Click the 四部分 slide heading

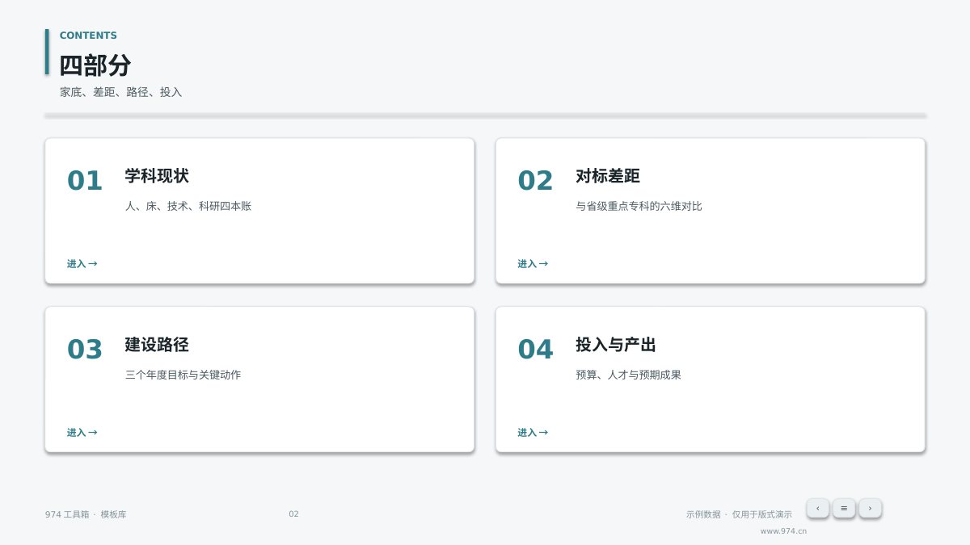[x=95, y=65]
